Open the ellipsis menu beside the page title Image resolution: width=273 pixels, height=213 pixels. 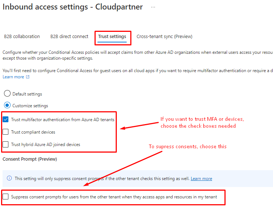pos(153,7)
